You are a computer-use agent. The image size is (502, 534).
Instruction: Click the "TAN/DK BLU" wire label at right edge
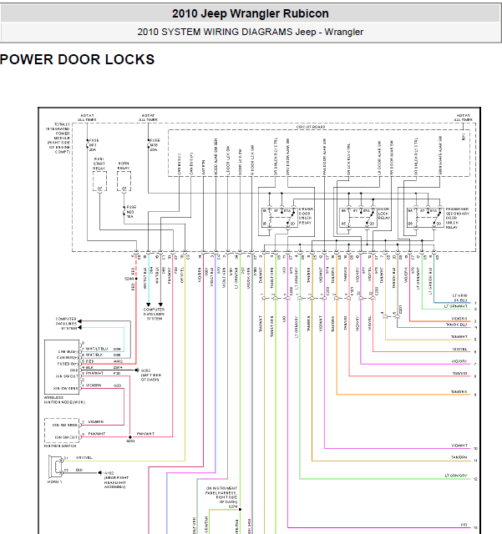[x=456, y=325]
